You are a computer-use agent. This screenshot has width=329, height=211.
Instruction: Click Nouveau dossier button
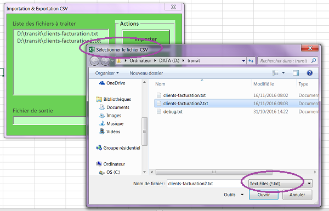pyautogui.click(x=146, y=73)
